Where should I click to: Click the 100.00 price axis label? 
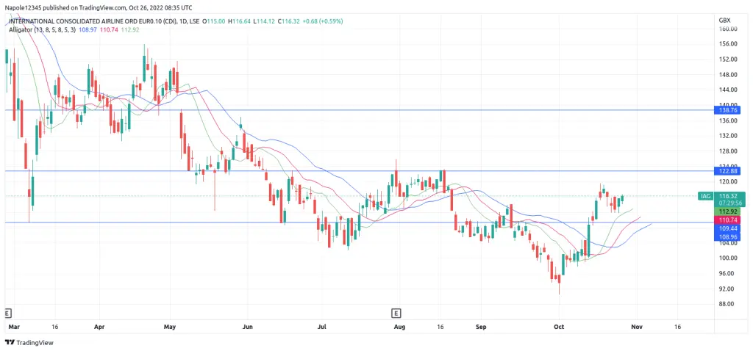tap(728, 258)
